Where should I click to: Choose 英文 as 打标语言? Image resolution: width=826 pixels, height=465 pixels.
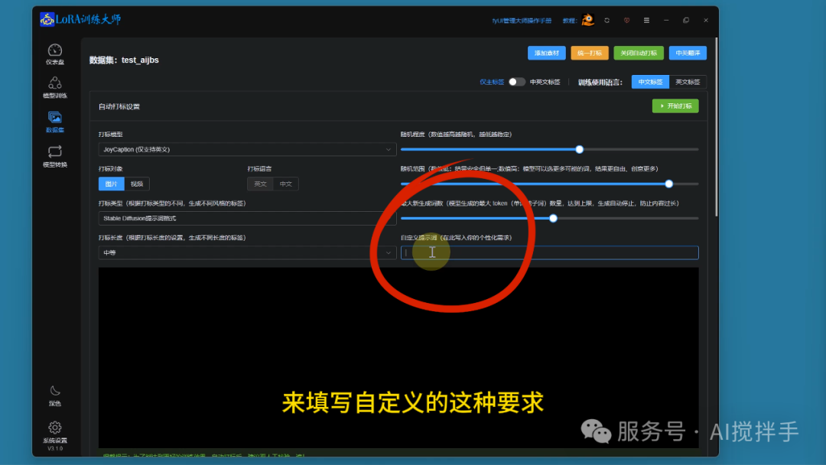[260, 184]
